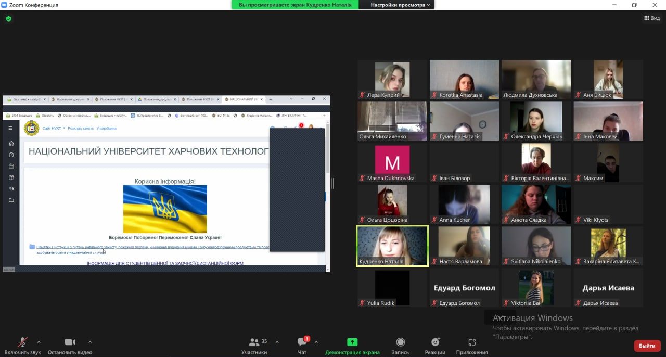
Task: Click muted mic icon beside Viktoriia Bai
Action: (x=506, y=303)
